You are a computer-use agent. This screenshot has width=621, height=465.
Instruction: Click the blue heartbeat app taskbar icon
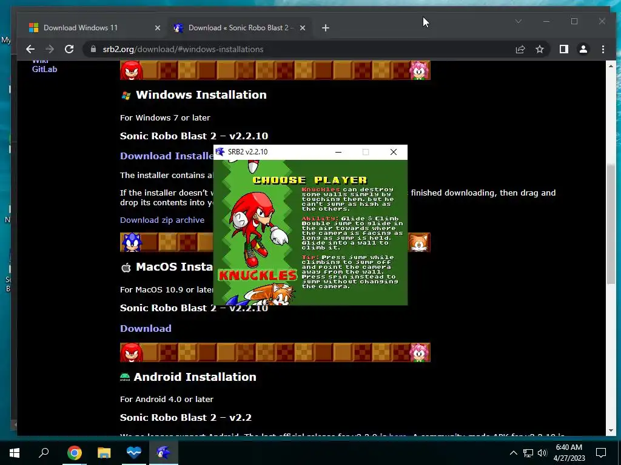(x=134, y=452)
